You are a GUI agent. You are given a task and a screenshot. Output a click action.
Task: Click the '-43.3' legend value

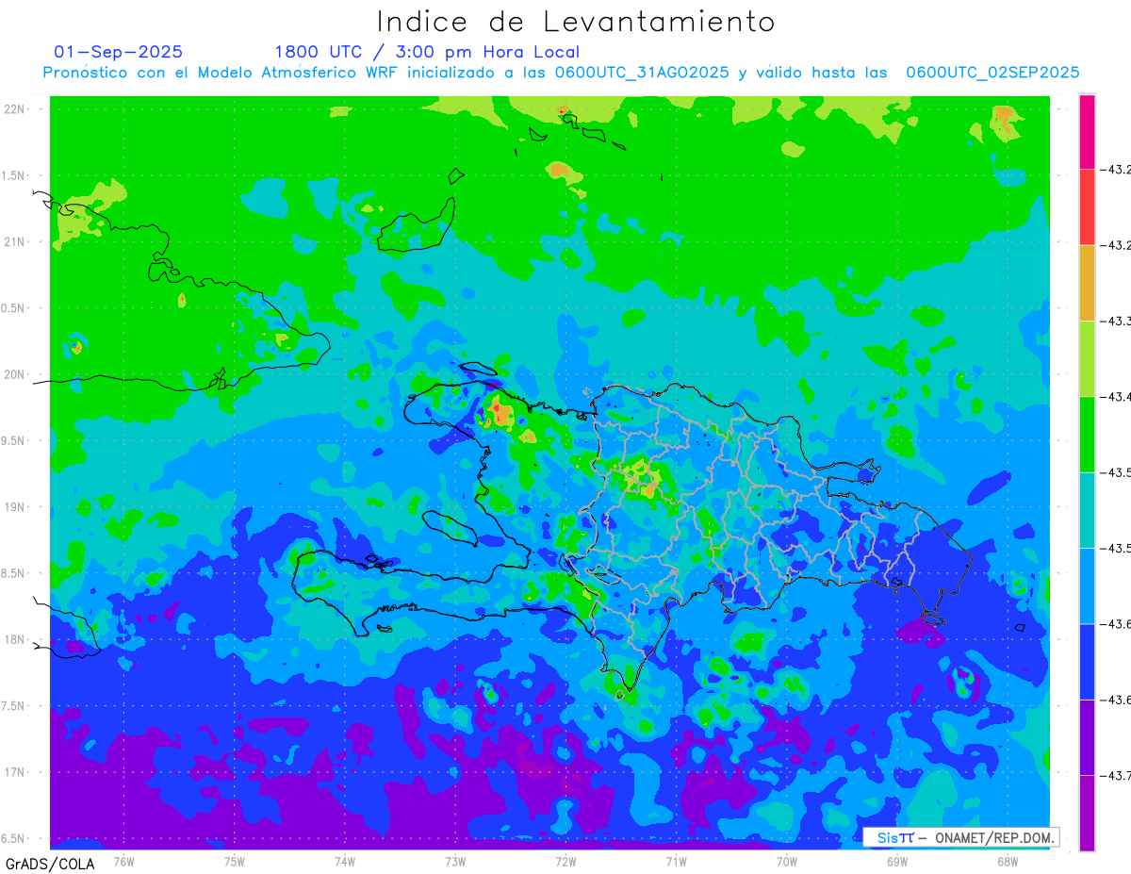(1116, 322)
